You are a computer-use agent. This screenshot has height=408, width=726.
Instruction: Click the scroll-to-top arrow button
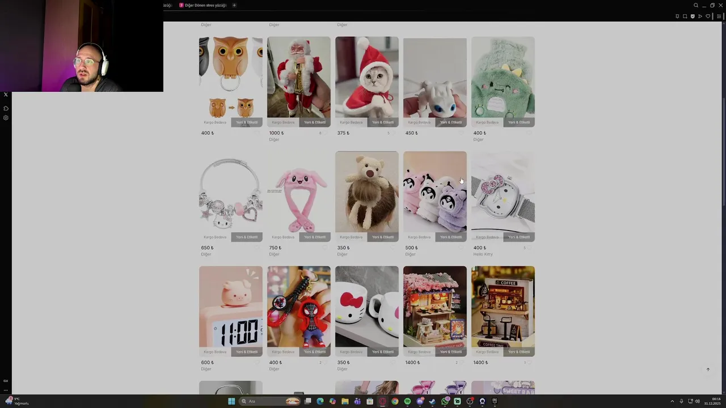708,369
